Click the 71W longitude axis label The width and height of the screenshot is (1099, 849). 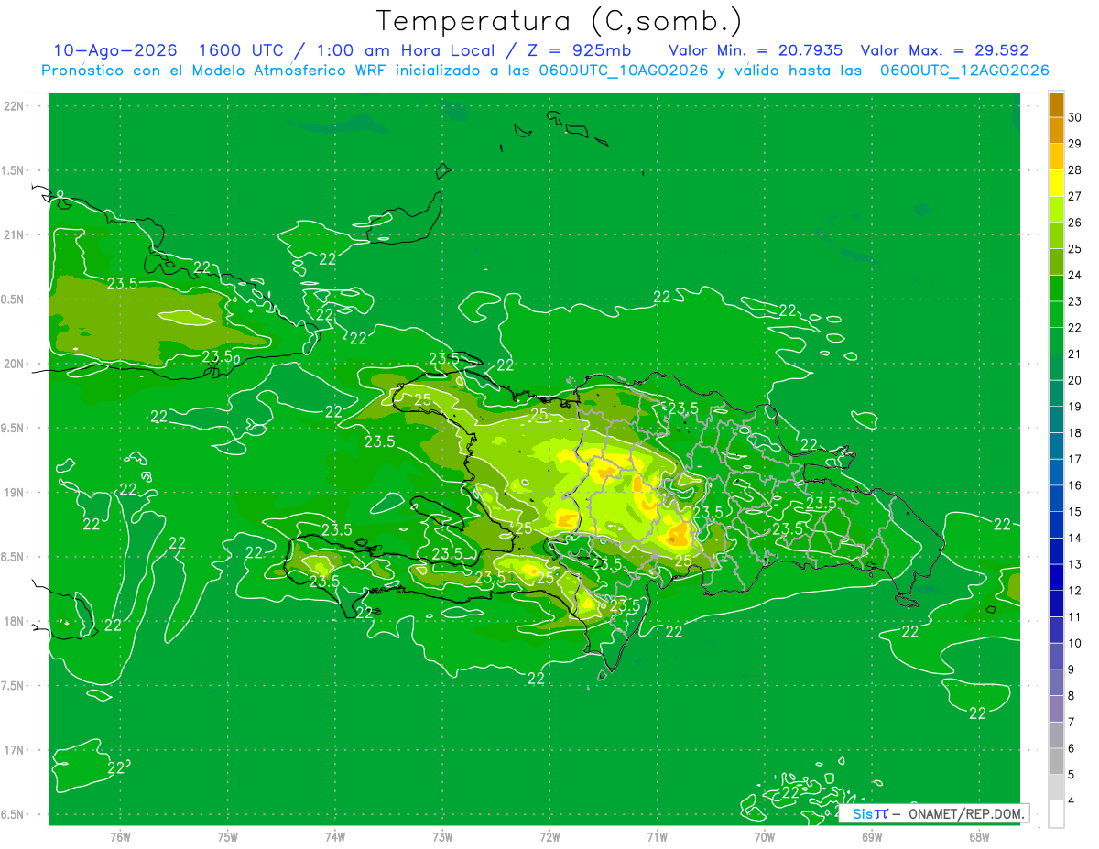657,836
